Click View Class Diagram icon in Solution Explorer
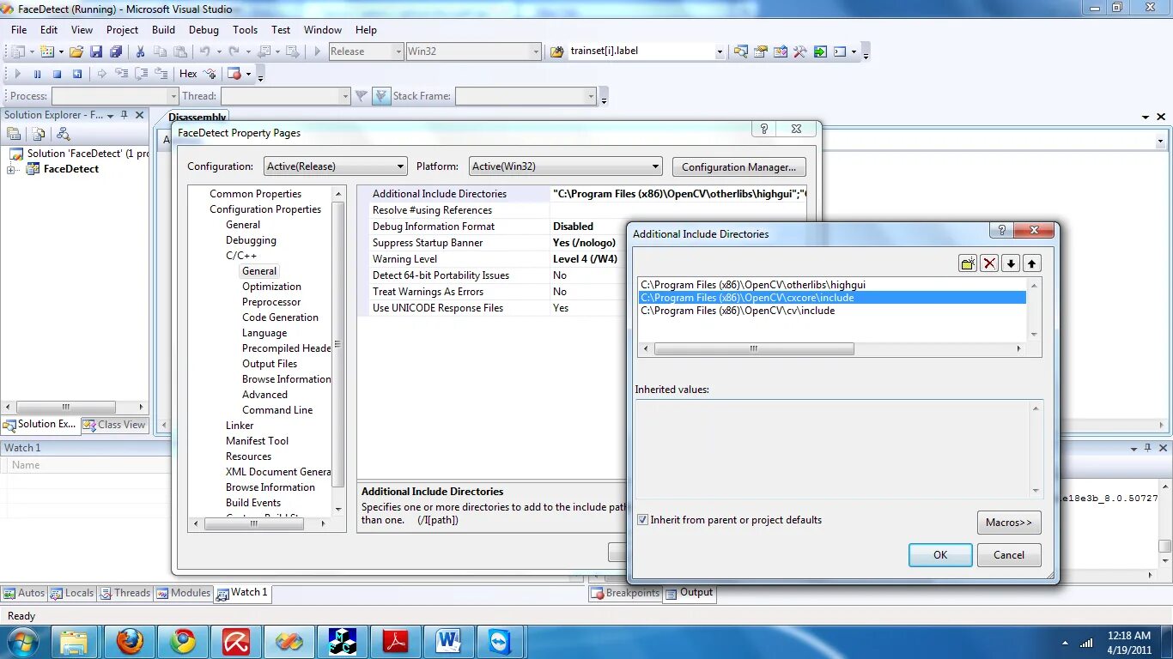The width and height of the screenshot is (1173, 659). (63, 134)
